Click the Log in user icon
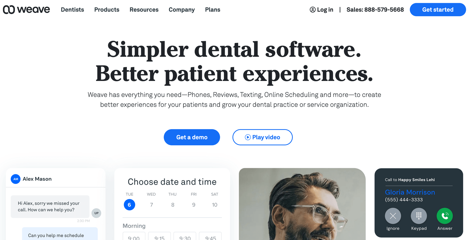The height and width of the screenshot is (240, 469). click(x=313, y=10)
